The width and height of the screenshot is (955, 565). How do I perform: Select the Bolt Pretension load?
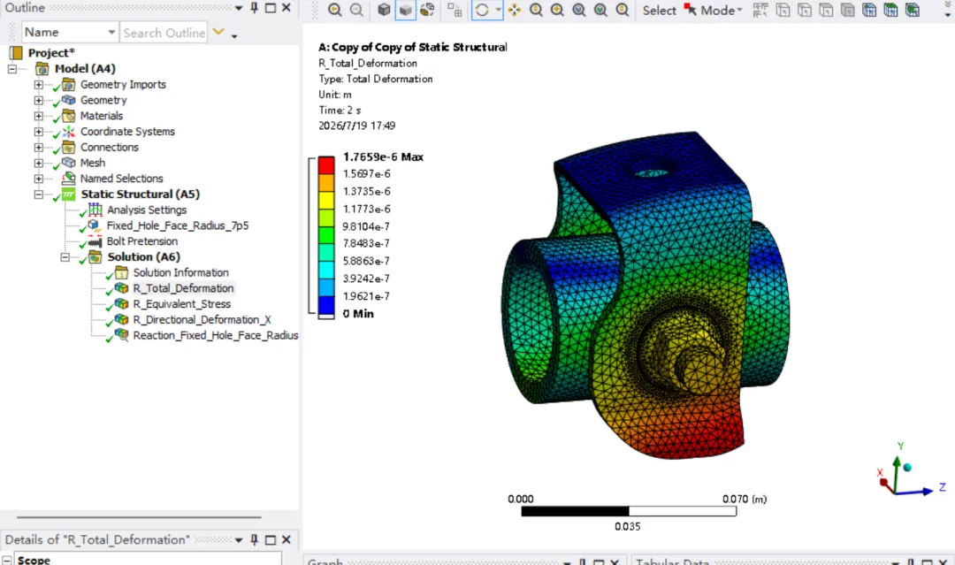142,241
